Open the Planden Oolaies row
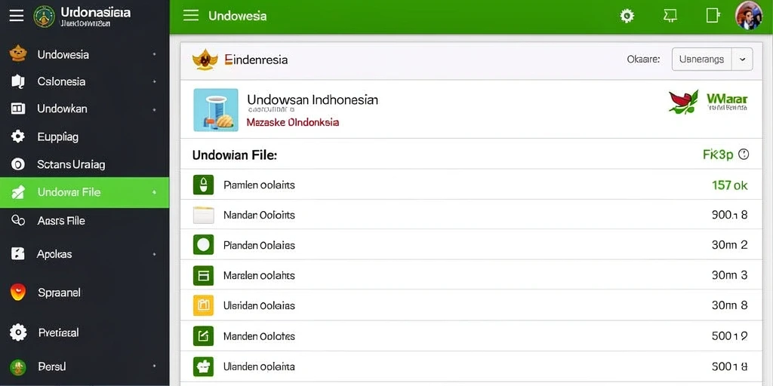Image resolution: width=773 pixels, height=386 pixels. point(471,245)
